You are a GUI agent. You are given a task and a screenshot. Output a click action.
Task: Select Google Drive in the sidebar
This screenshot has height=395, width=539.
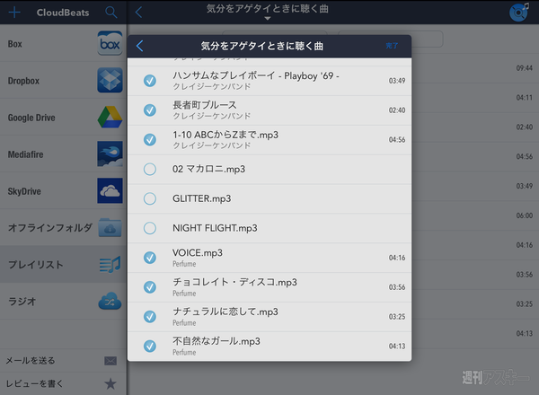pyautogui.click(x=63, y=117)
